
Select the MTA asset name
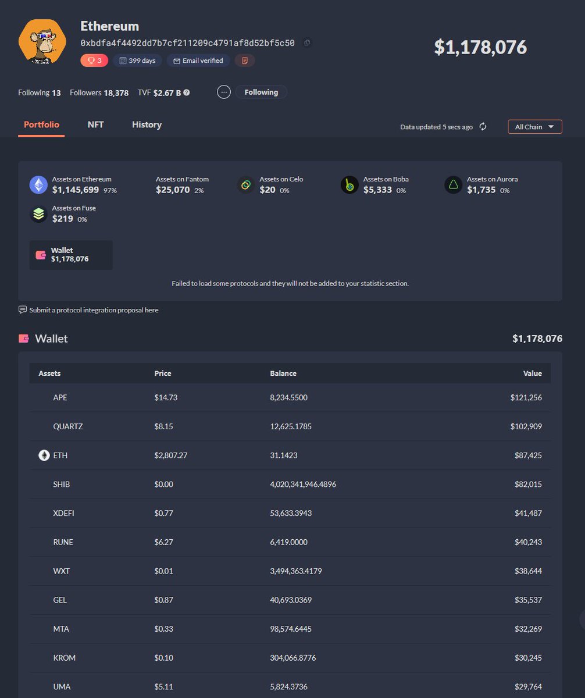point(61,629)
